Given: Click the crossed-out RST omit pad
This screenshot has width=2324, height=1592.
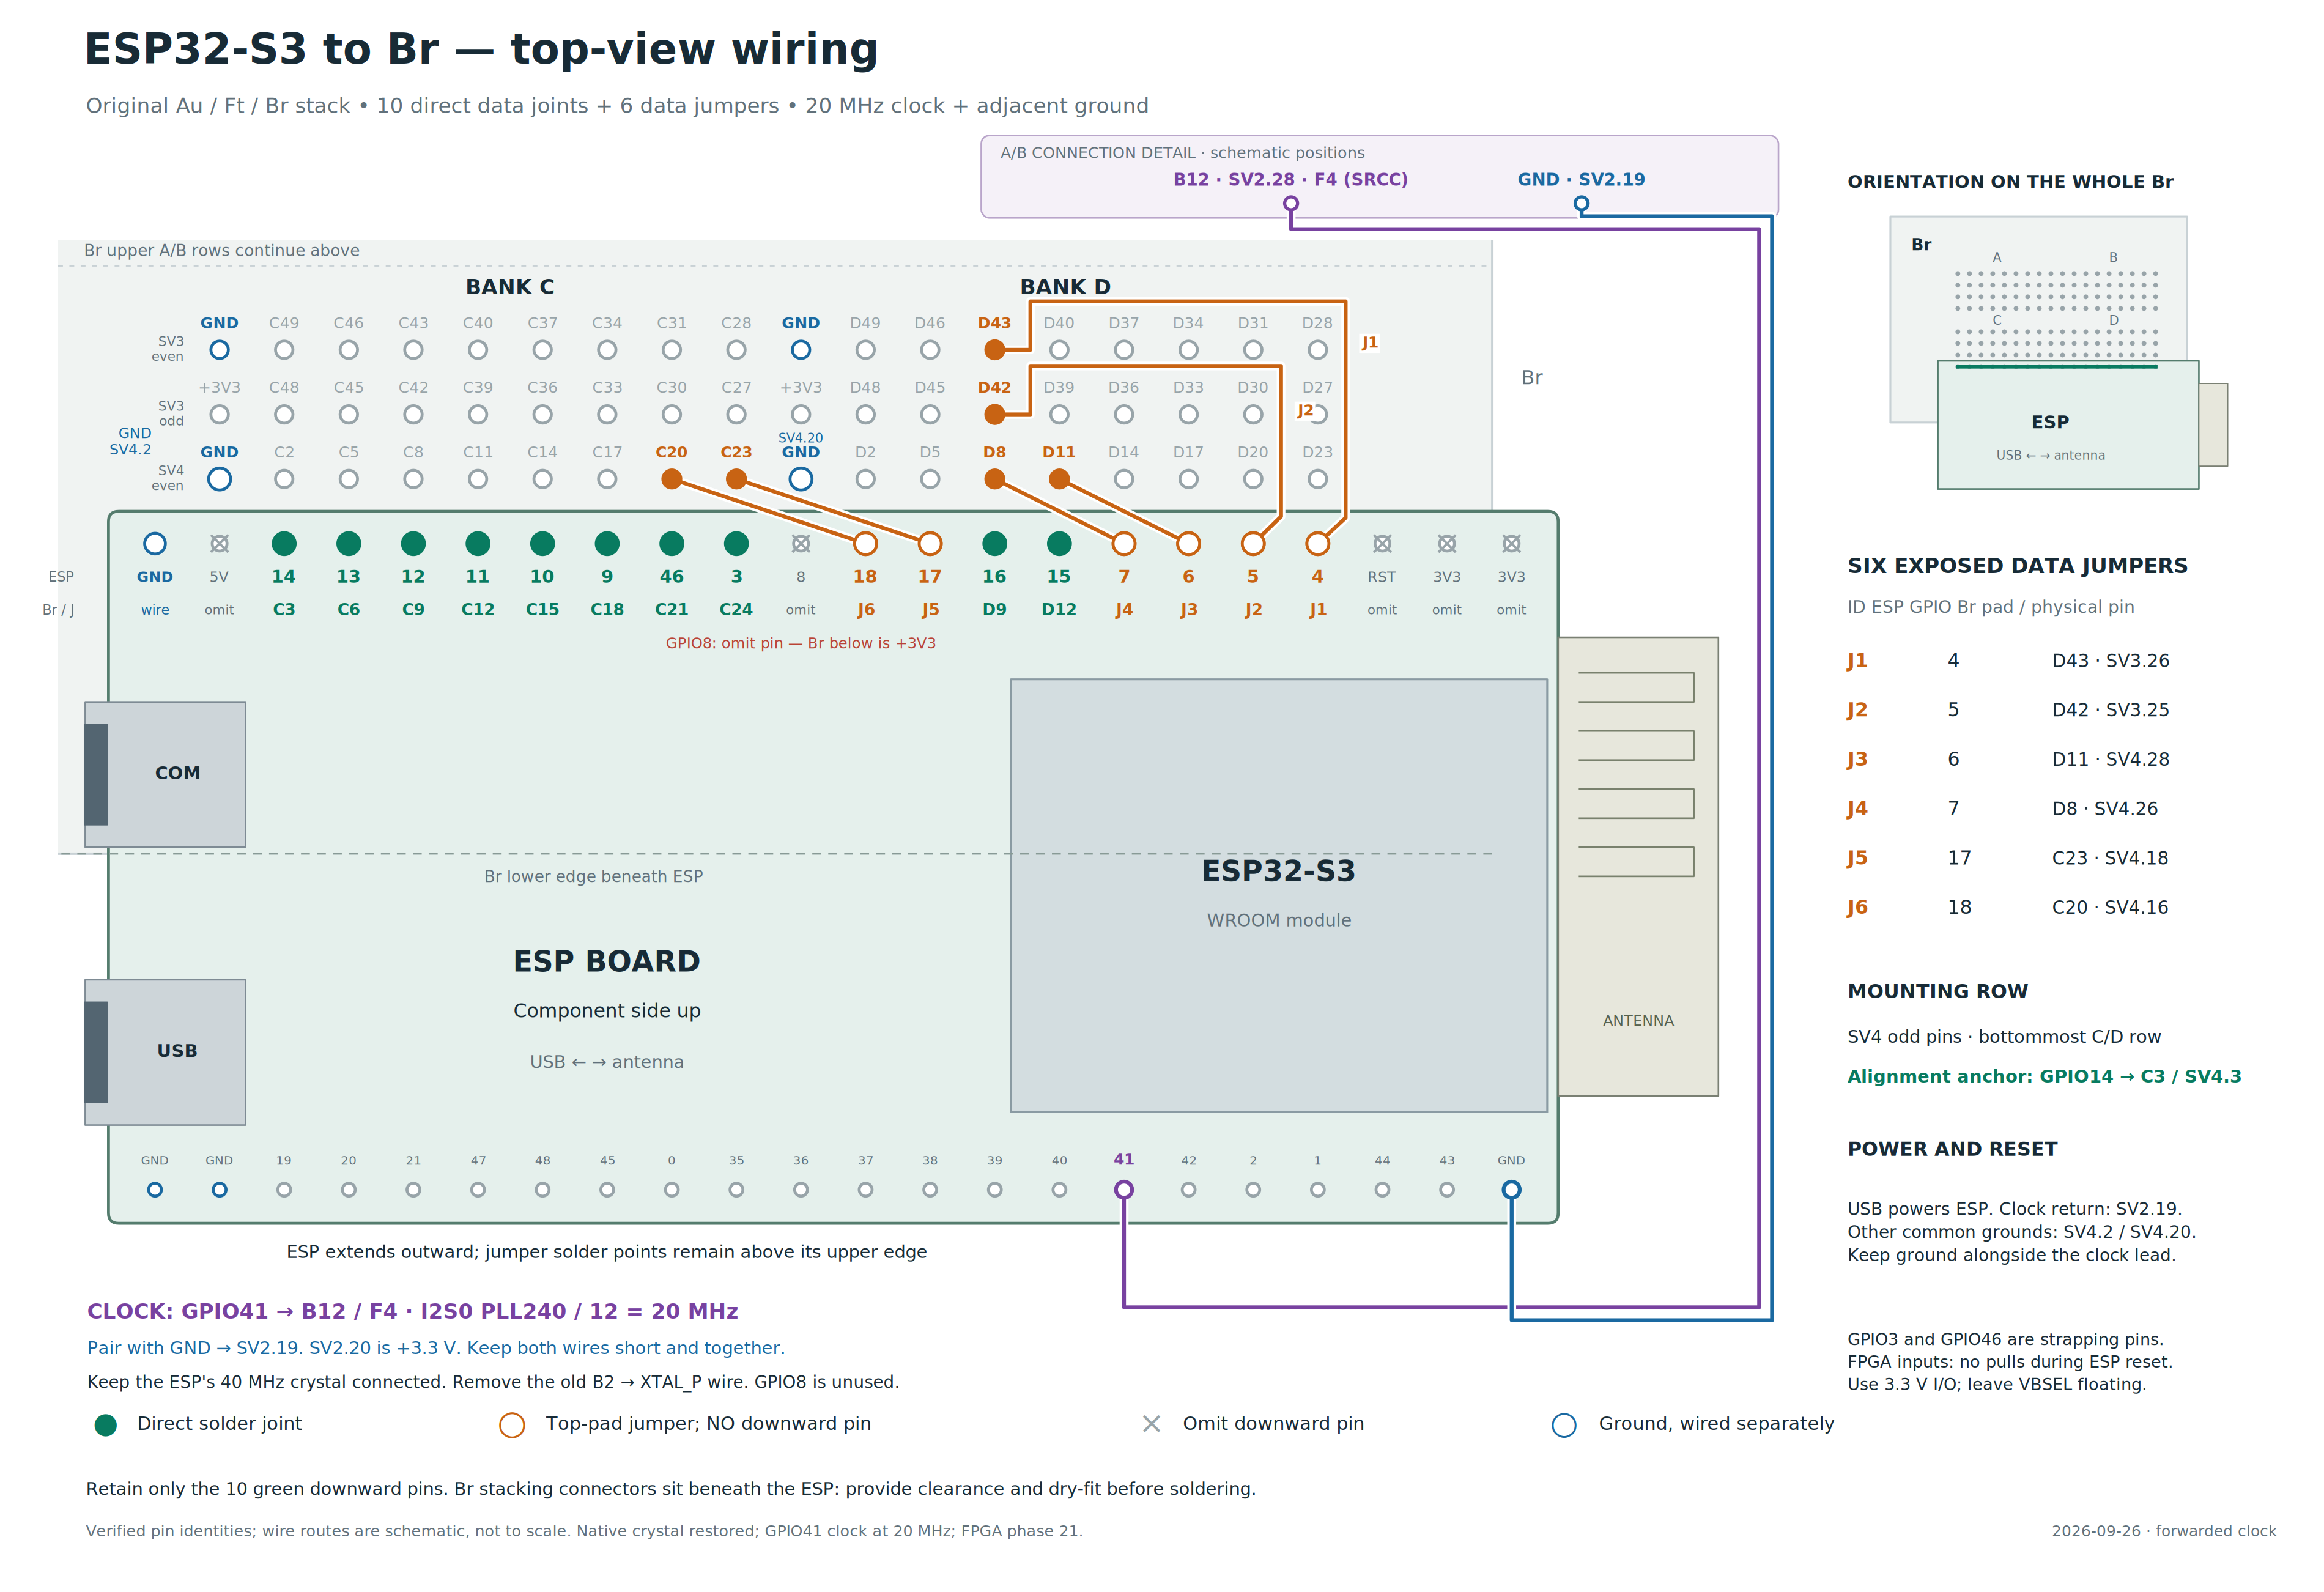Looking at the screenshot, I should tap(1382, 544).
